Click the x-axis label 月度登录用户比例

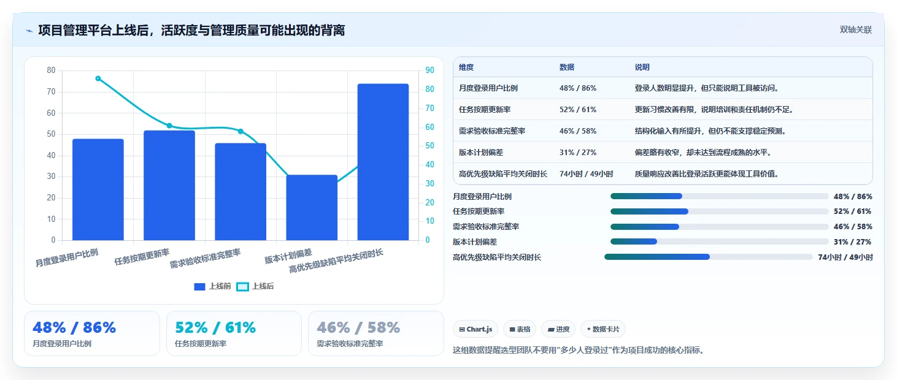pos(66,257)
